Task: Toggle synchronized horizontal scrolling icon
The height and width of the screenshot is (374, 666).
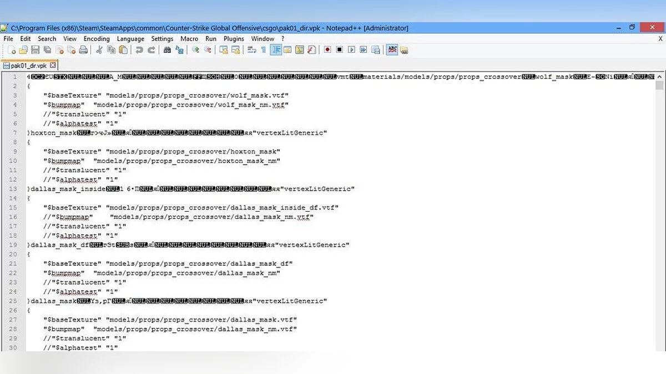Action: [x=236, y=50]
